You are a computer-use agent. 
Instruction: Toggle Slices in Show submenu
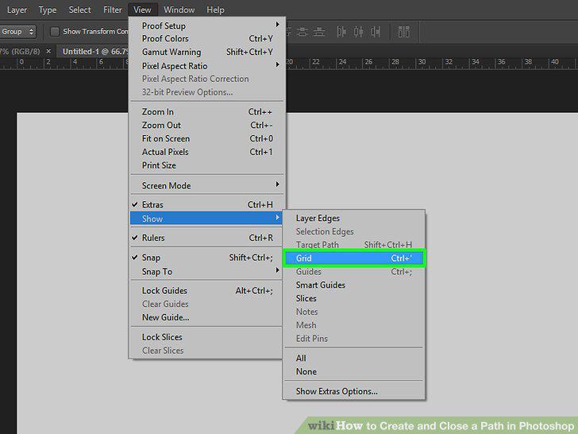(x=354, y=298)
